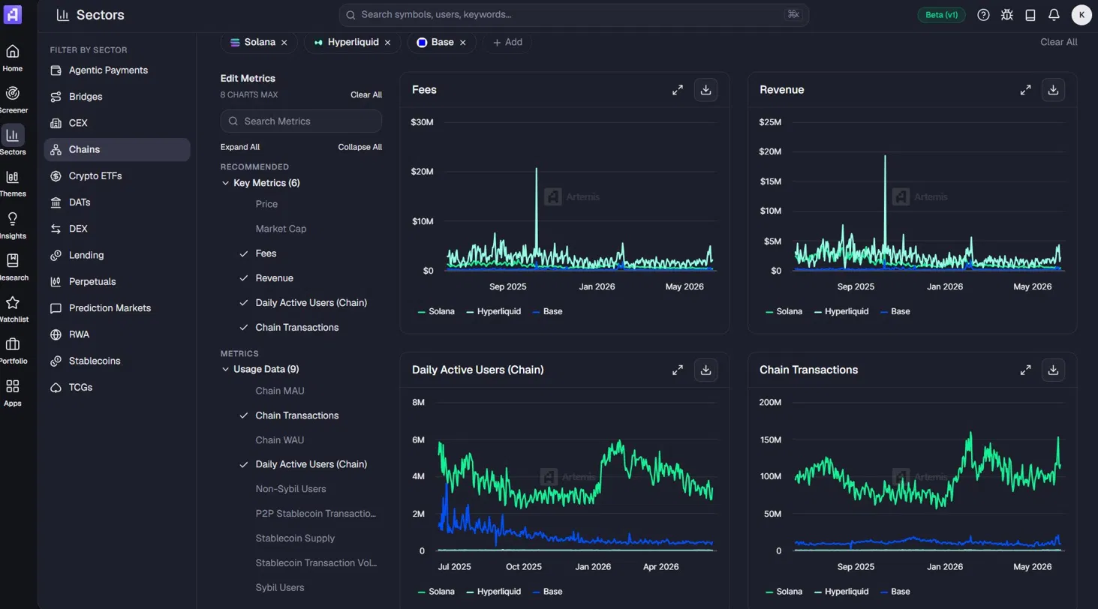Open the Themes section

click(13, 183)
